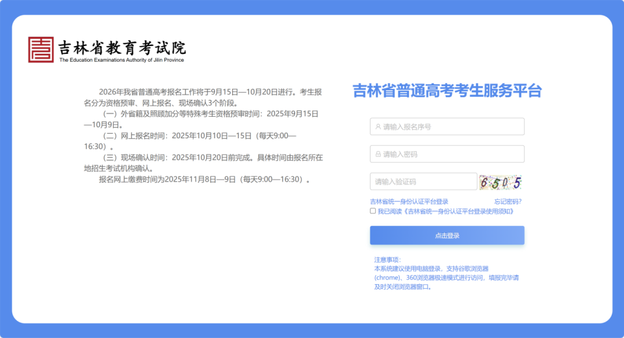Open 吉林省统一身份认证平台登录 link

click(409, 202)
